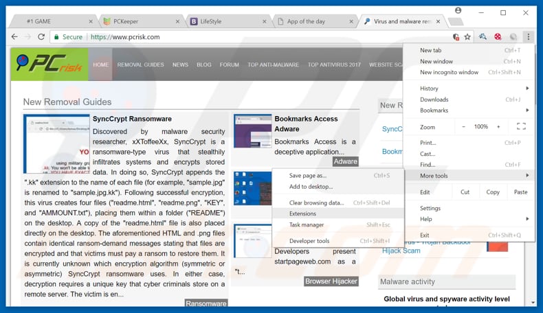Viewport: 543px width, 313px height.
Task: Close the Virus and malware removal tab
Action: coord(438,21)
